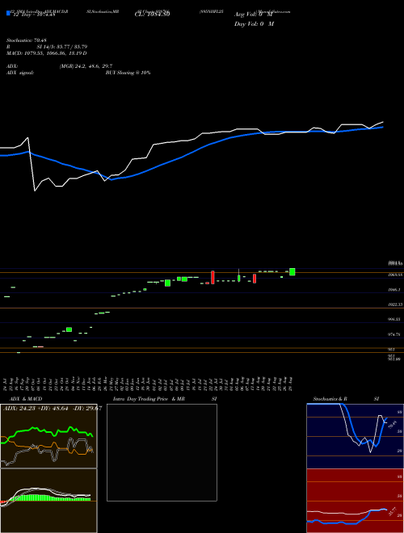
Task: Click the 'ADX & MACD' panel title
Action: (x=26, y=399)
